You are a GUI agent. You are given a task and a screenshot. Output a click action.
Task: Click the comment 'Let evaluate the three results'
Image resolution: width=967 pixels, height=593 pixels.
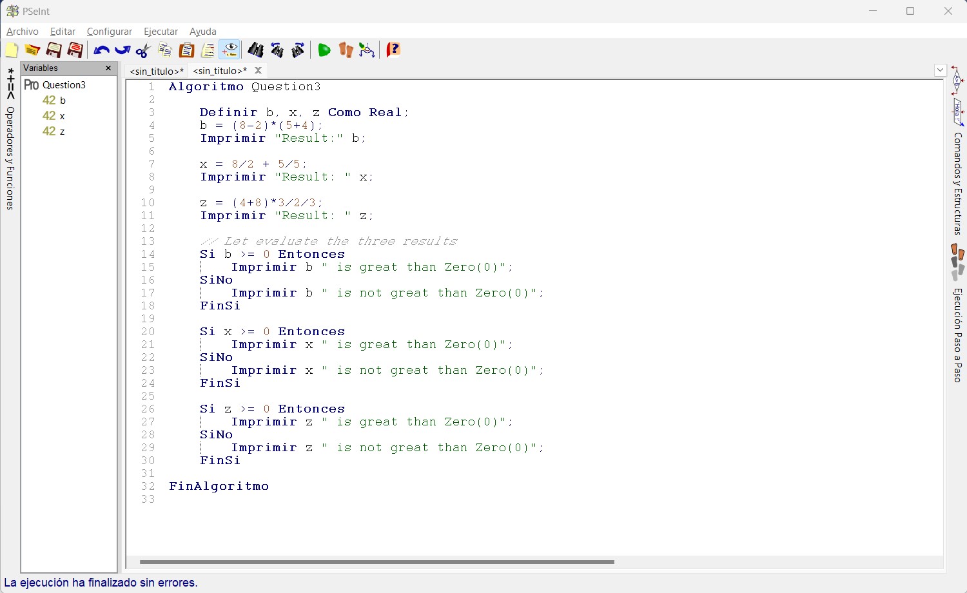tap(340, 241)
